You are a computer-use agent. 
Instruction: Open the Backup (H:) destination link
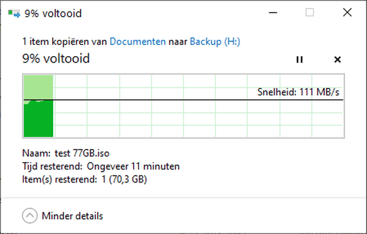[215, 41]
